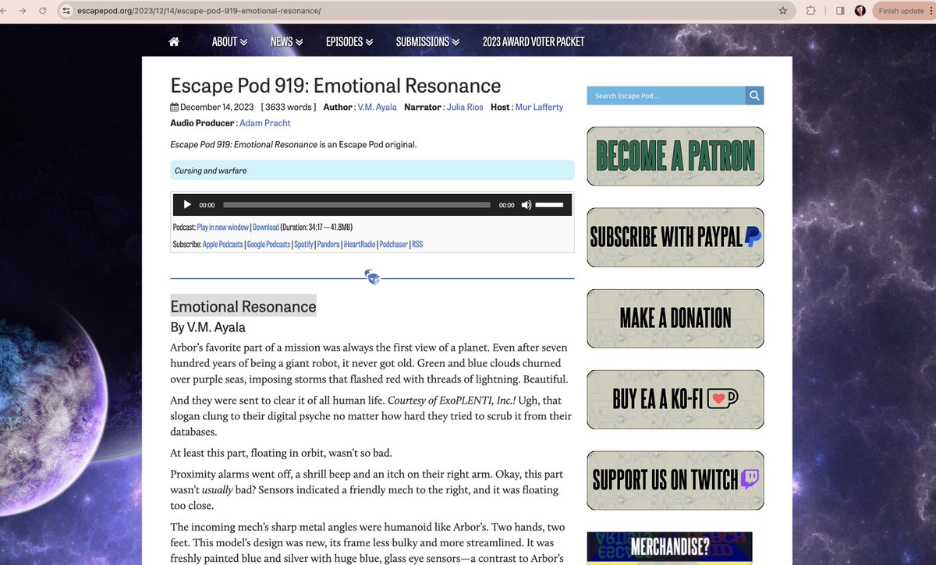Expand the NEWS menu
Image resolution: width=936 pixels, height=565 pixels.
[x=286, y=41]
